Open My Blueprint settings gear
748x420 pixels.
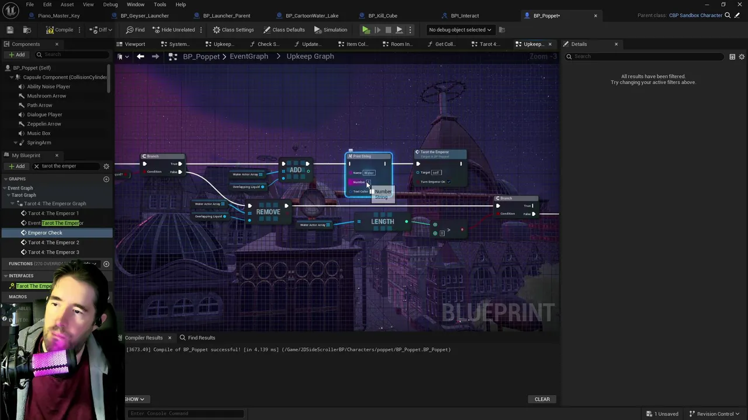pyautogui.click(x=106, y=166)
